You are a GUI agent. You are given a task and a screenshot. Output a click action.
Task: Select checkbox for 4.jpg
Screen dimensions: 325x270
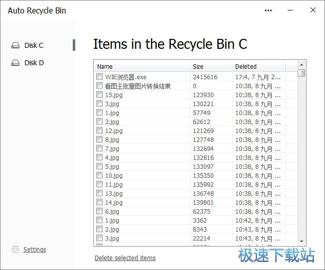click(100, 157)
